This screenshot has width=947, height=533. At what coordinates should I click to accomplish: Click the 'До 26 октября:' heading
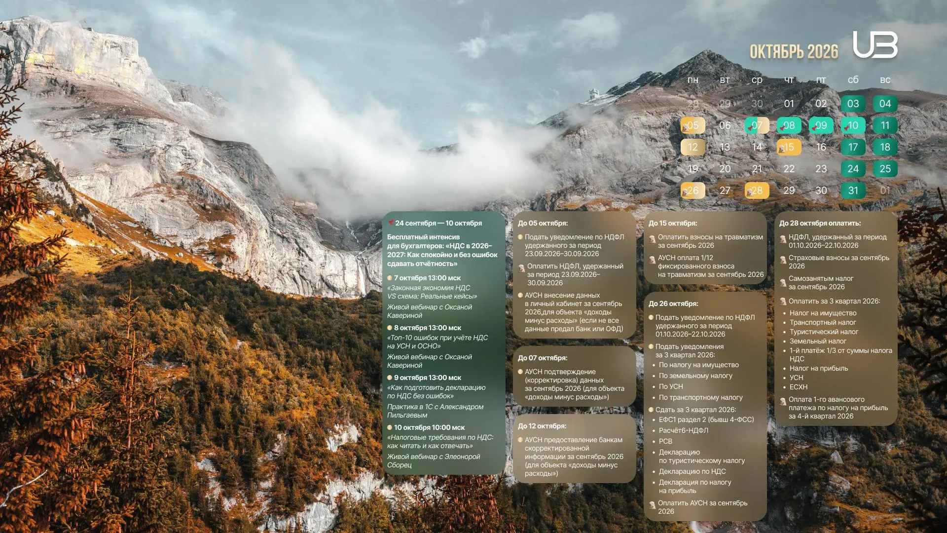click(673, 304)
